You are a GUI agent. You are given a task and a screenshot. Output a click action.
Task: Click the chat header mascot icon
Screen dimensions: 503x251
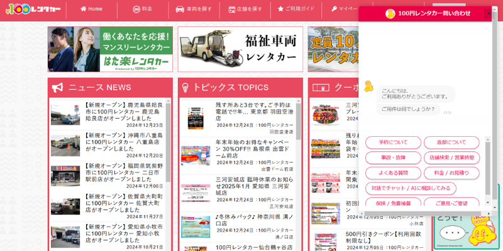390,13
